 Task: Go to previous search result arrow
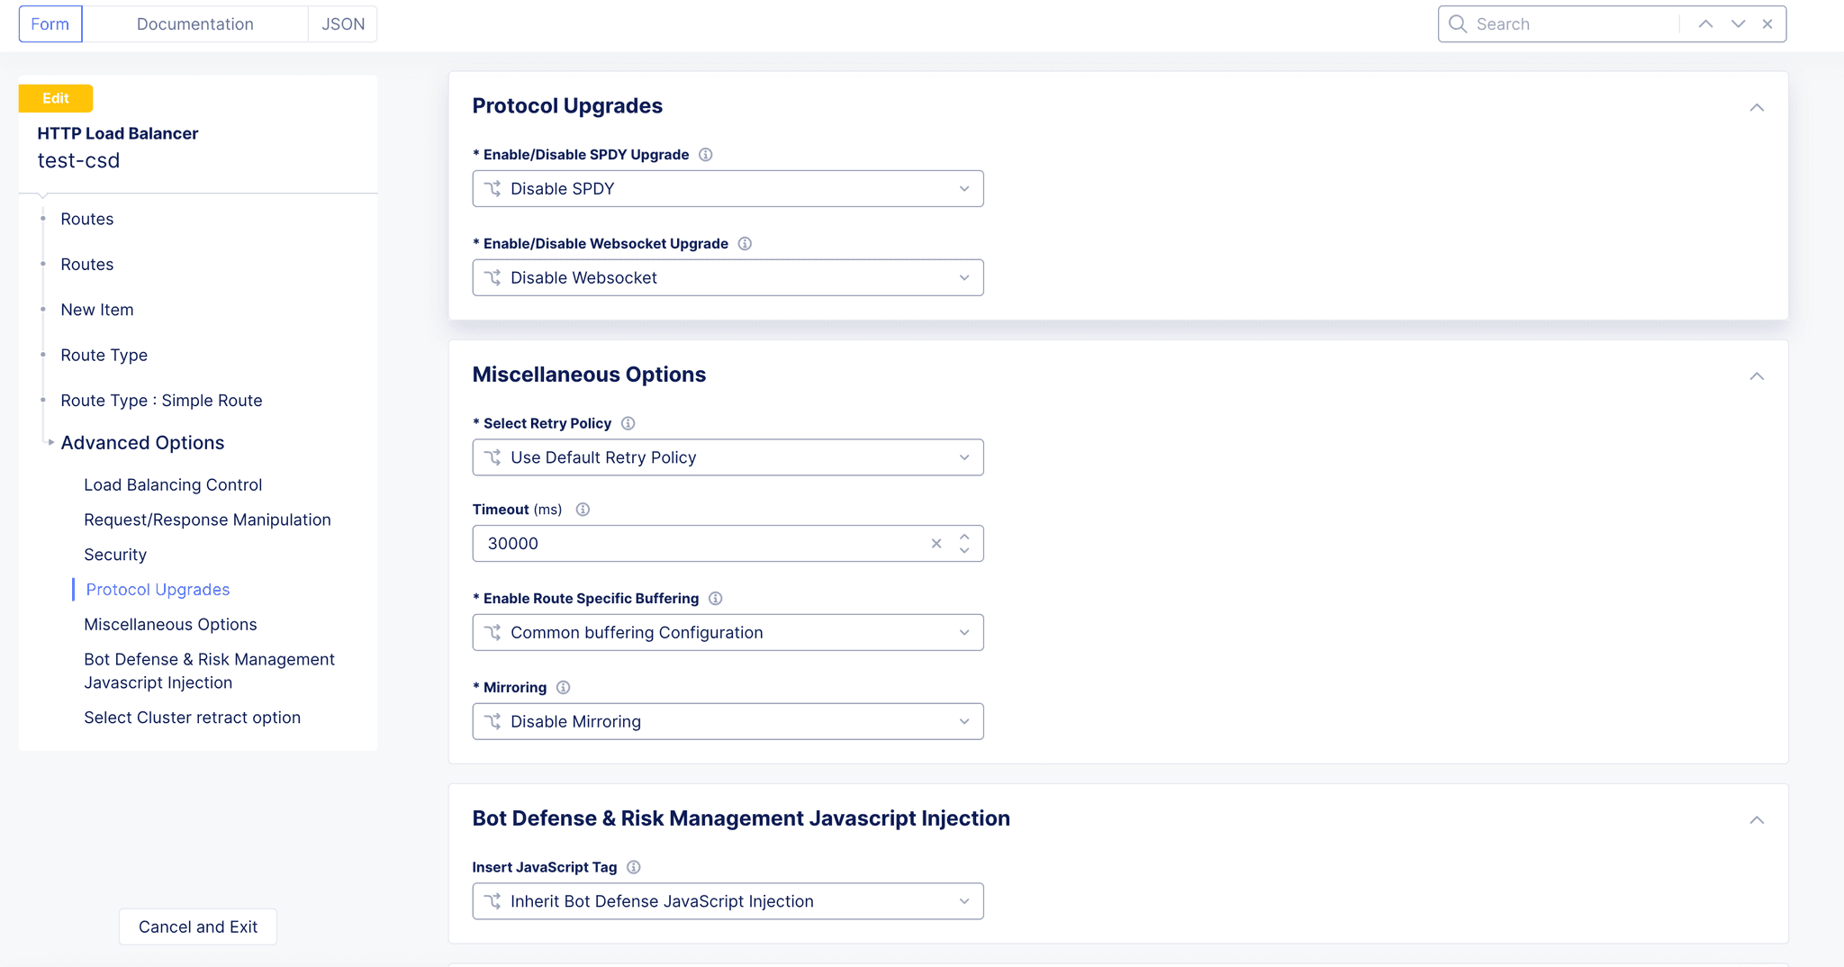point(1705,24)
